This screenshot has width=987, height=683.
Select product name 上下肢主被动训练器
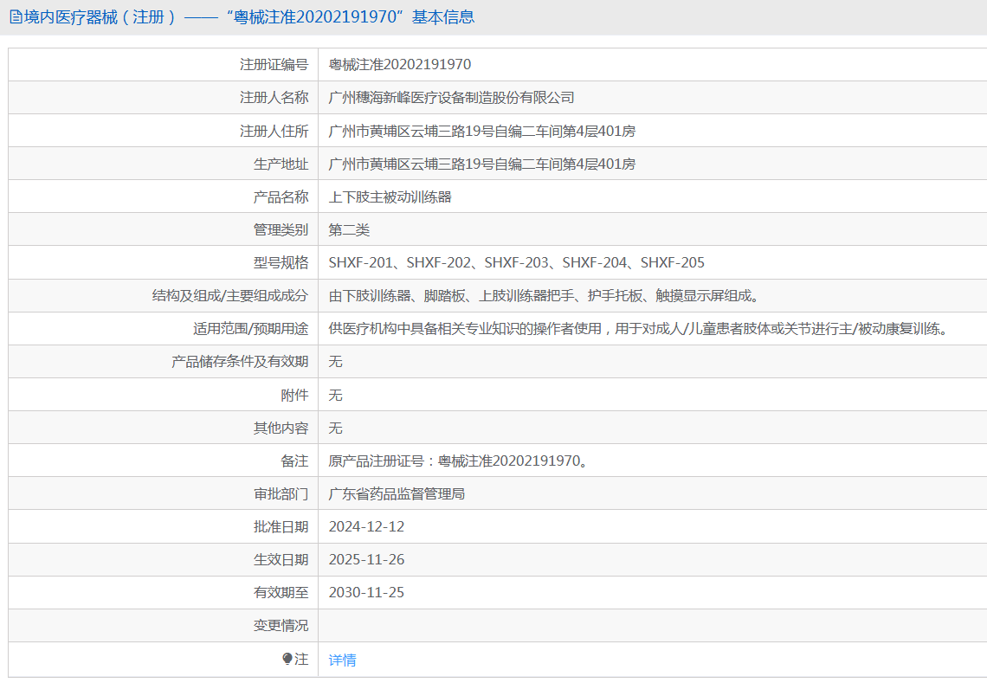[390, 197]
